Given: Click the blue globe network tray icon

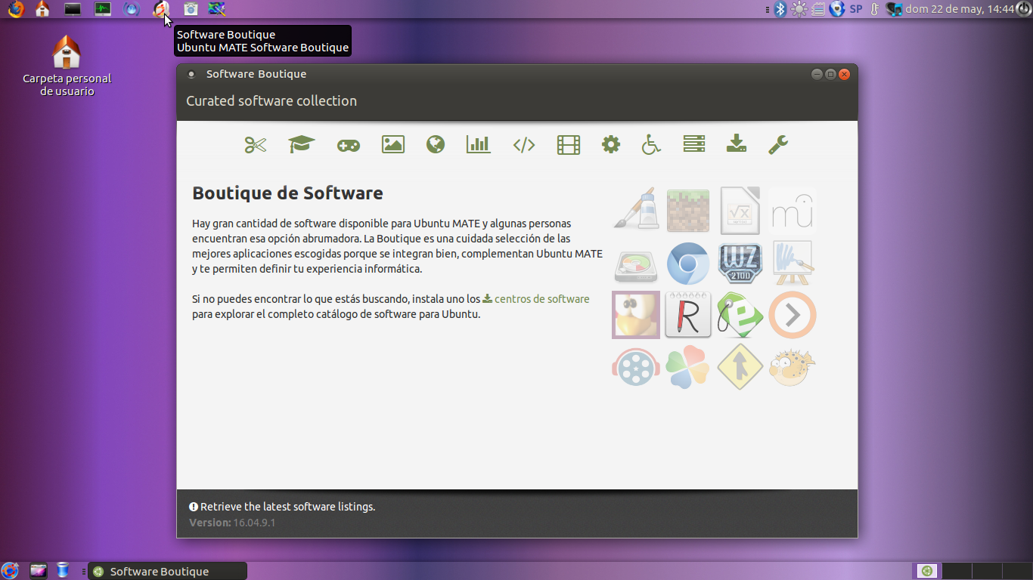Looking at the screenshot, I should (837, 9).
